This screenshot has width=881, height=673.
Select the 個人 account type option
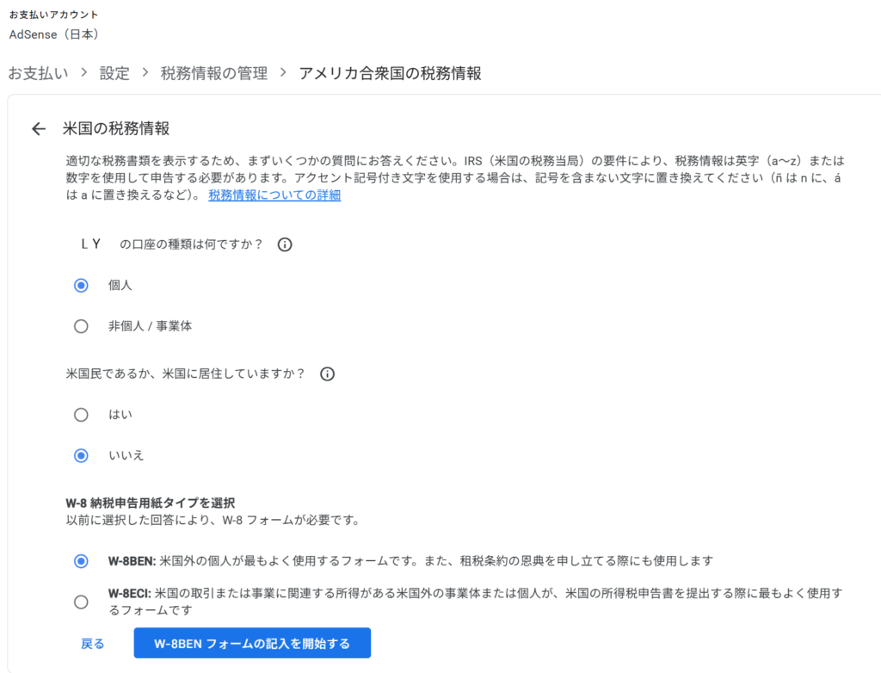(81, 285)
